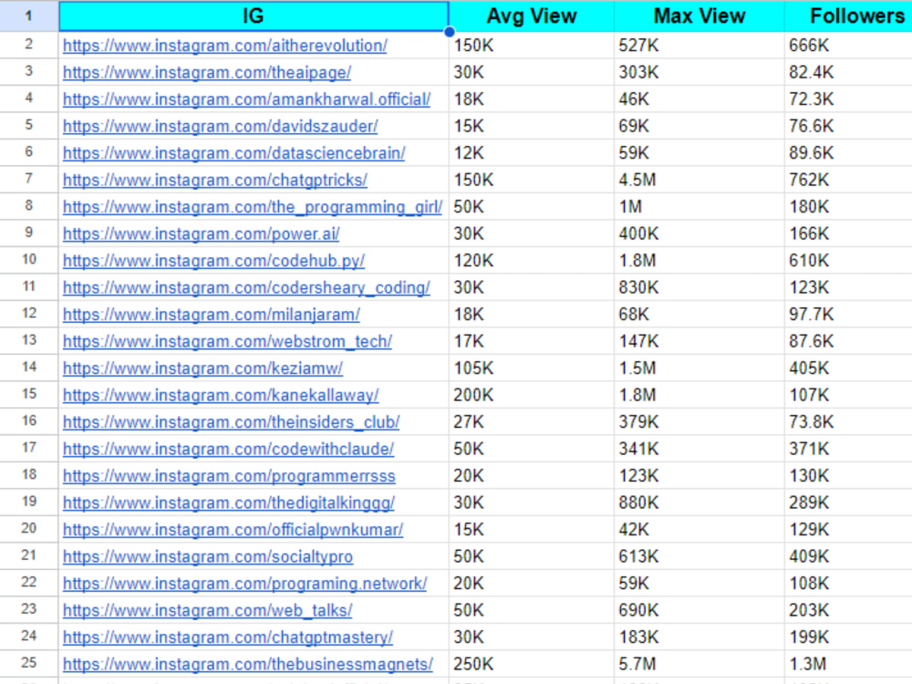Screen dimensions: 912x684
Task: Open the keziamw Instagram link
Action: coord(203,368)
